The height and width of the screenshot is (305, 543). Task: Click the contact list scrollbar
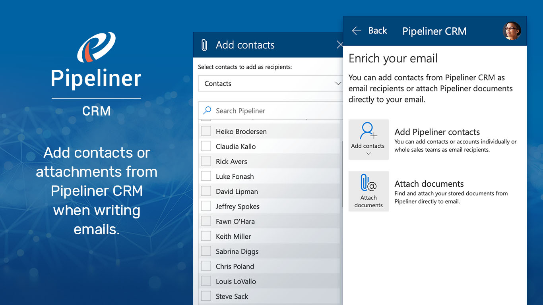pos(341,174)
